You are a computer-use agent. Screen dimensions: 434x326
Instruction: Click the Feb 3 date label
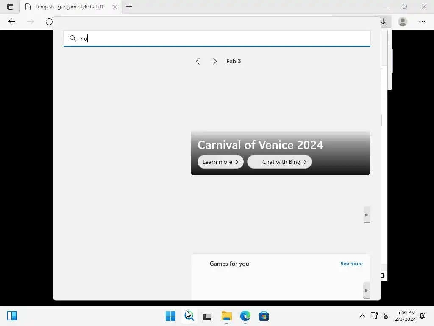click(234, 61)
